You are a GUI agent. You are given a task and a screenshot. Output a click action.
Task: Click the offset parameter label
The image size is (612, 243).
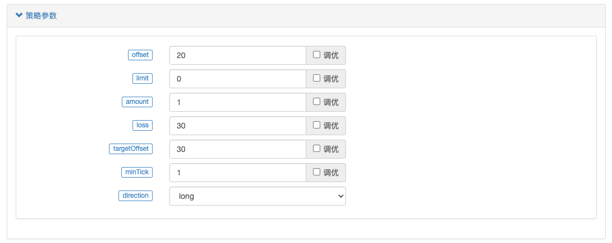[x=140, y=55]
